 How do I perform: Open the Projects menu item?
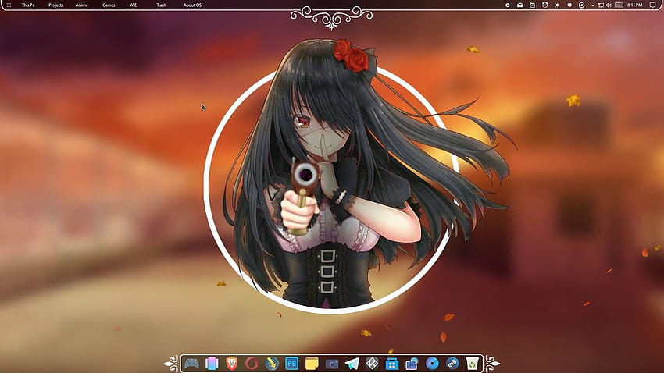click(56, 5)
